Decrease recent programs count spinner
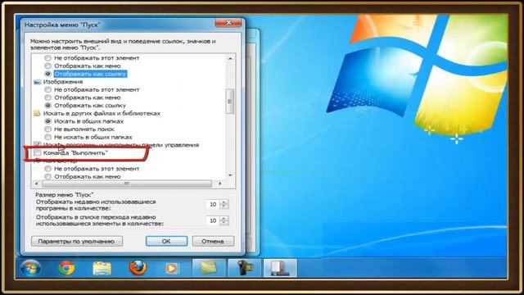Screen dimensions: 524x295 tap(224, 206)
